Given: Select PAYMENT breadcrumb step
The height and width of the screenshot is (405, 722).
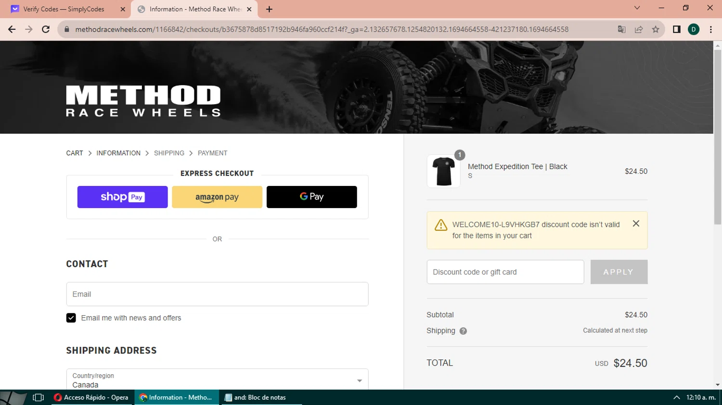Looking at the screenshot, I should click(212, 153).
